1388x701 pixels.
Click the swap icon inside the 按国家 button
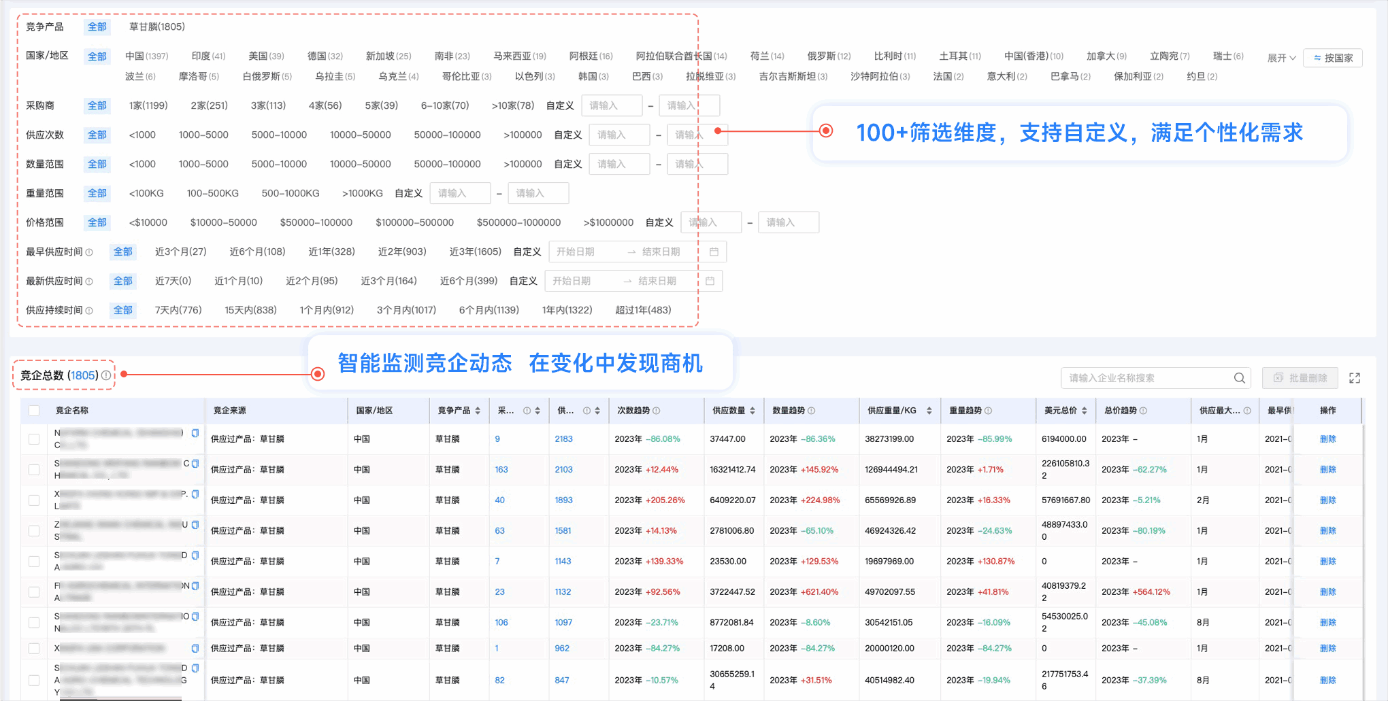(1317, 58)
